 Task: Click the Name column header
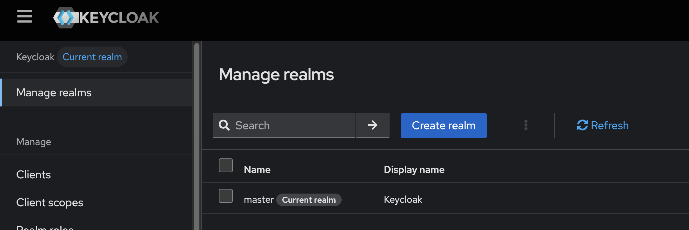pyautogui.click(x=257, y=170)
